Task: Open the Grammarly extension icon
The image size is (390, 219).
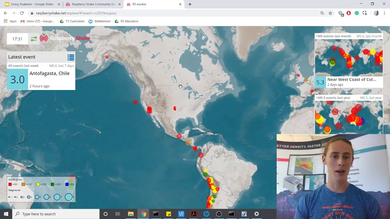Action: (356, 13)
